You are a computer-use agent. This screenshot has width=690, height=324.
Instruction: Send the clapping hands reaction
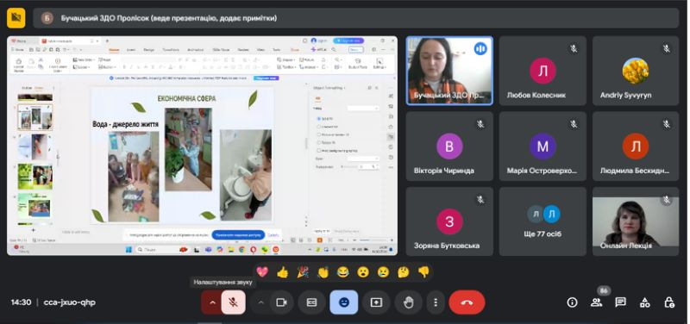pos(323,272)
